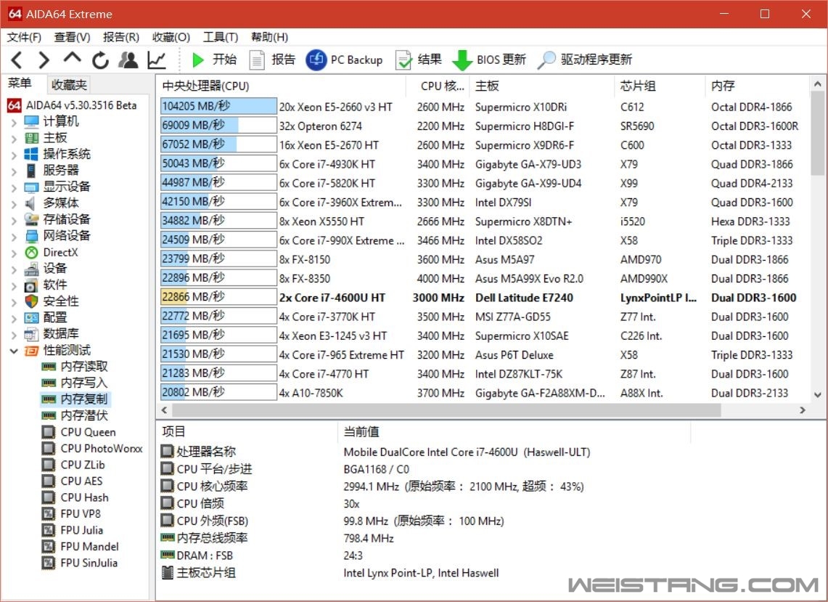Screen dimensions: 828x602
Task: Open the CPU PhotoWorxx benchmark
Action: tap(92, 449)
